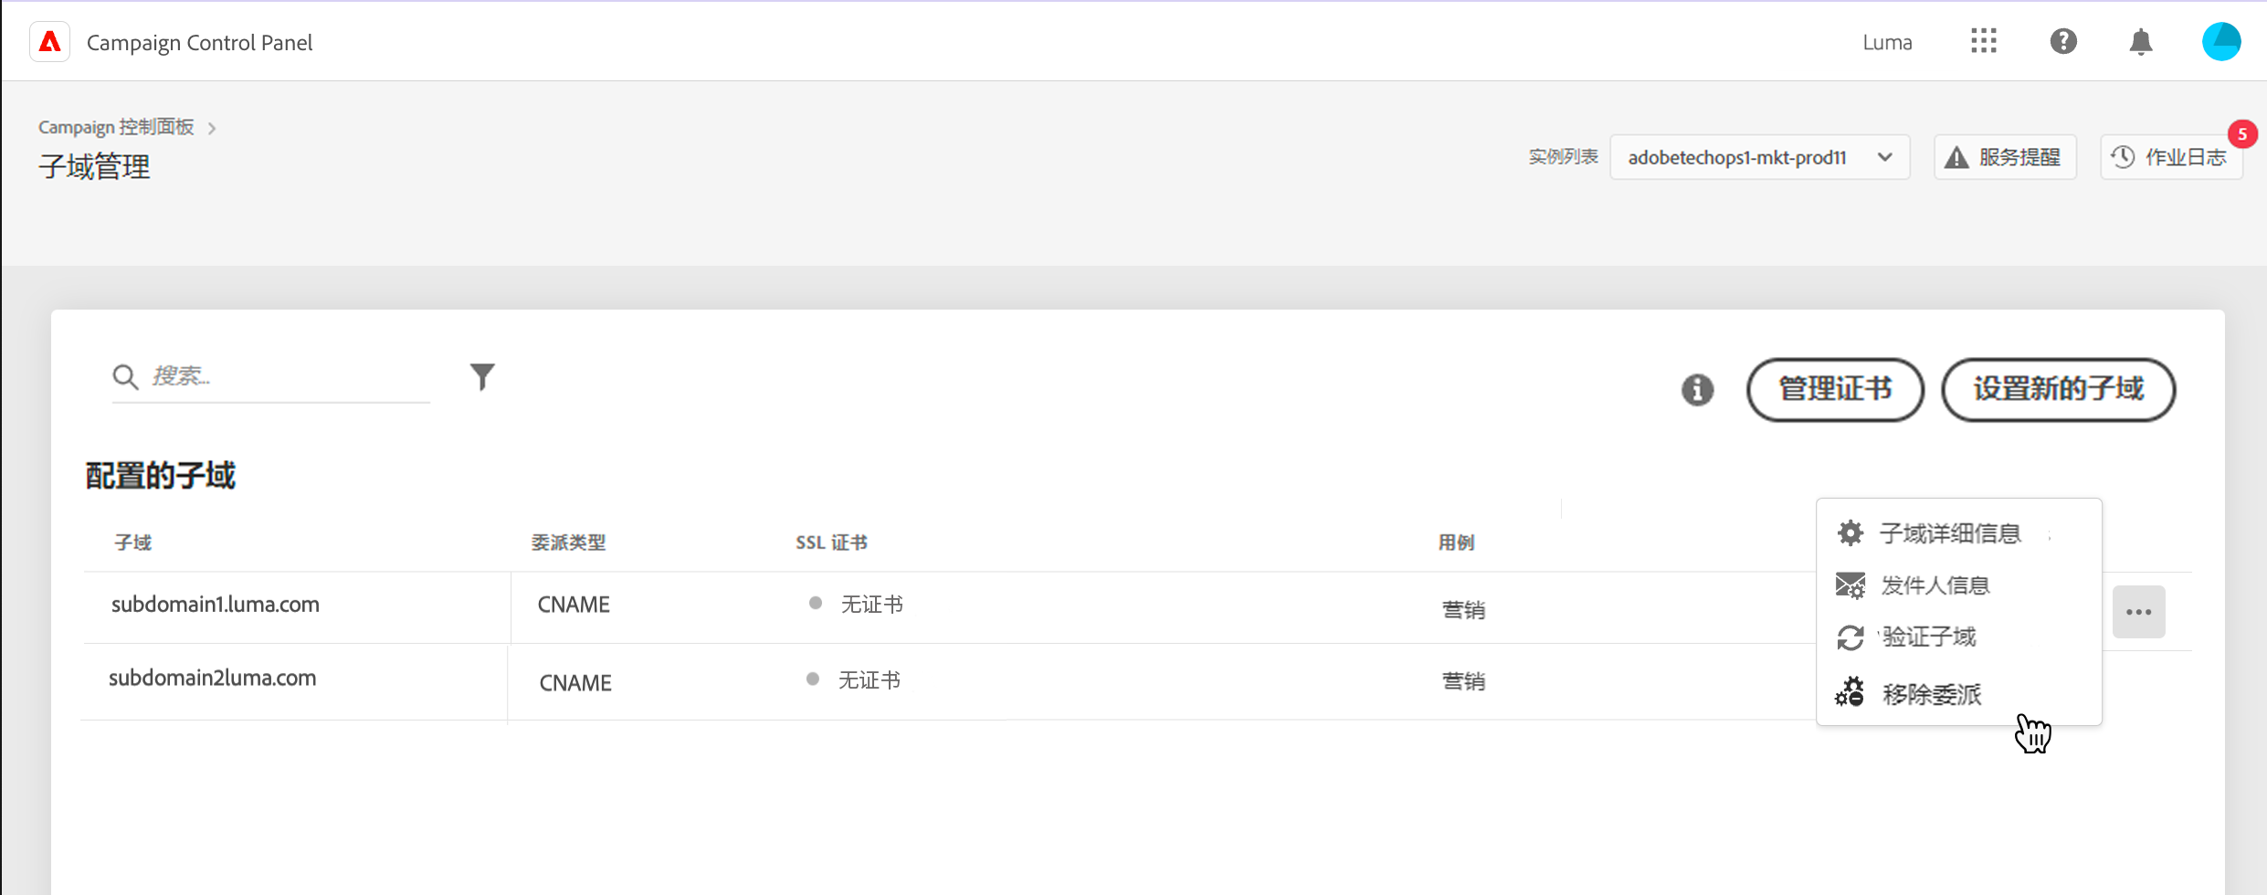Click the Campaign 控制面板 breadcrumb link

[x=116, y=127]
